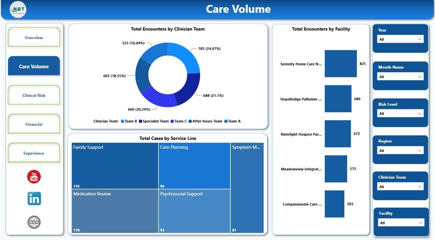Click the Psychosocial Support treemap tile
This screenshot has height=240, width=435.
tap(194, 211)
